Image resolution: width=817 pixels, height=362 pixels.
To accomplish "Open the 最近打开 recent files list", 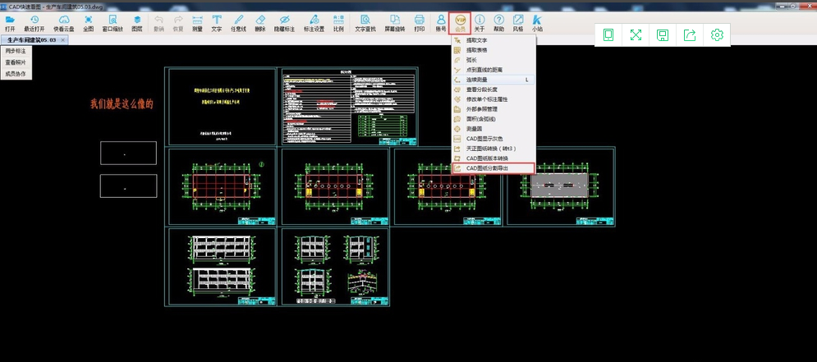I will click(x=34, y=21).
